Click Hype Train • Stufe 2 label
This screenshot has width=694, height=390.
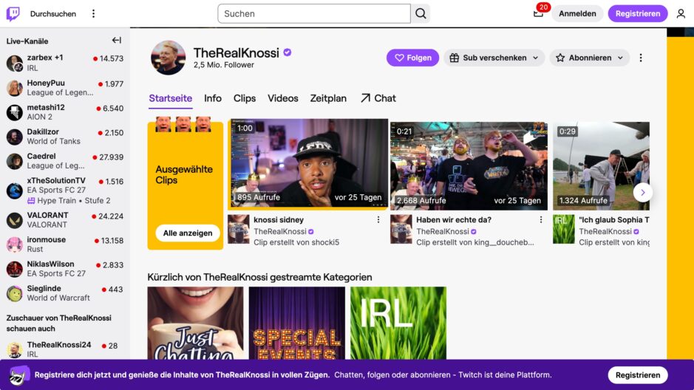click(x=69, y=201)
